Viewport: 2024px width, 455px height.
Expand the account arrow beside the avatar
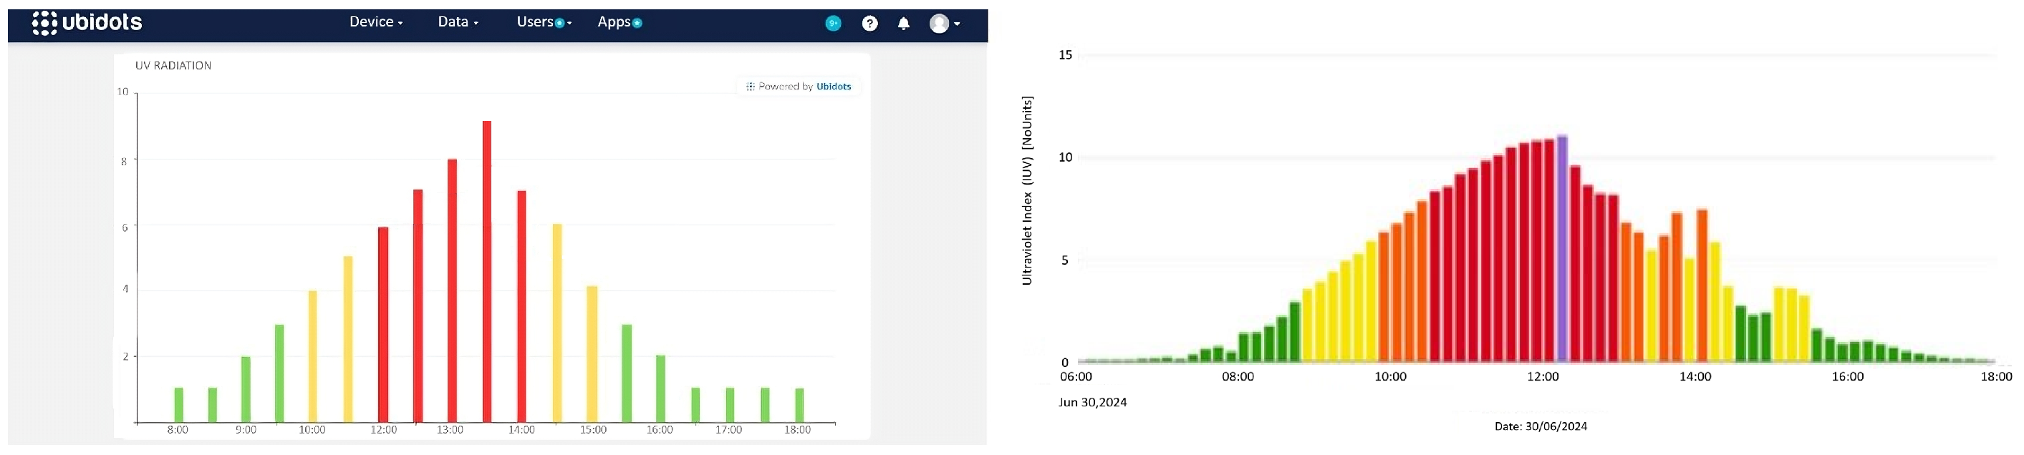(x=957, y=24)
